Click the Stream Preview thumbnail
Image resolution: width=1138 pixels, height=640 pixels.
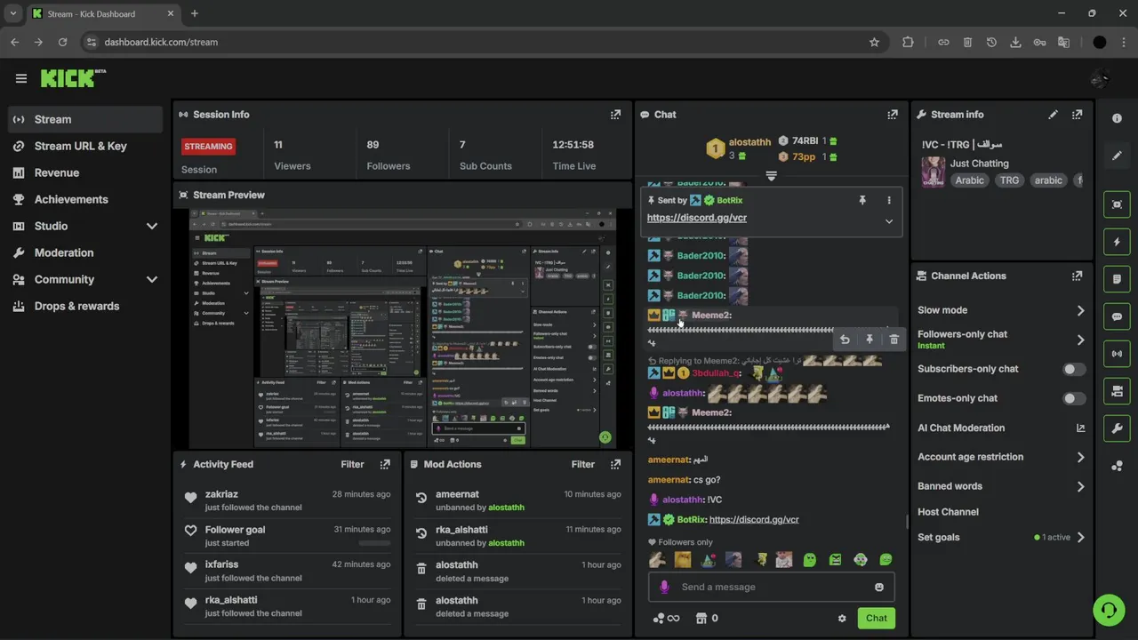click(x=403, y=329)
